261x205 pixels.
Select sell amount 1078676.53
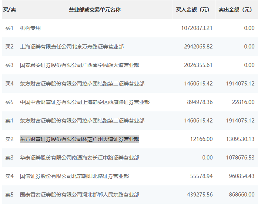240,158
